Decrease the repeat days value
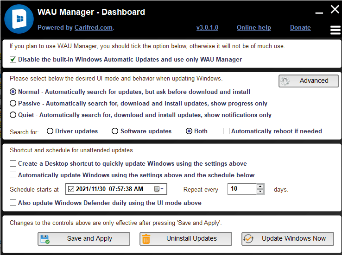Image resolution: width=342 pixels, height=255 pixels. tap(260, 192)
